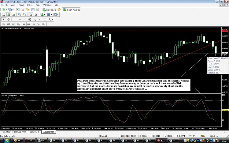Image resolution: width=229 pixels, height=143 pixels.
Task: Switch to the EURUSD,M30 chart tab
Action: click(20, 132)
